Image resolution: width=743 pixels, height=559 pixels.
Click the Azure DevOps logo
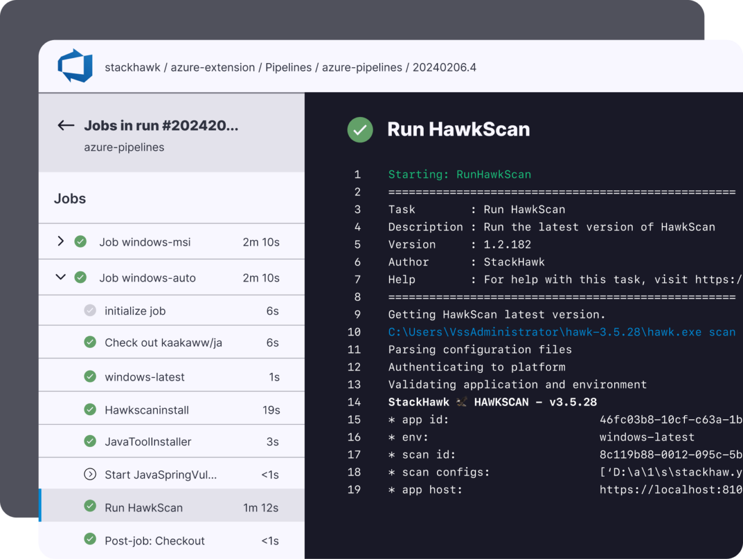tap(75, 66)
